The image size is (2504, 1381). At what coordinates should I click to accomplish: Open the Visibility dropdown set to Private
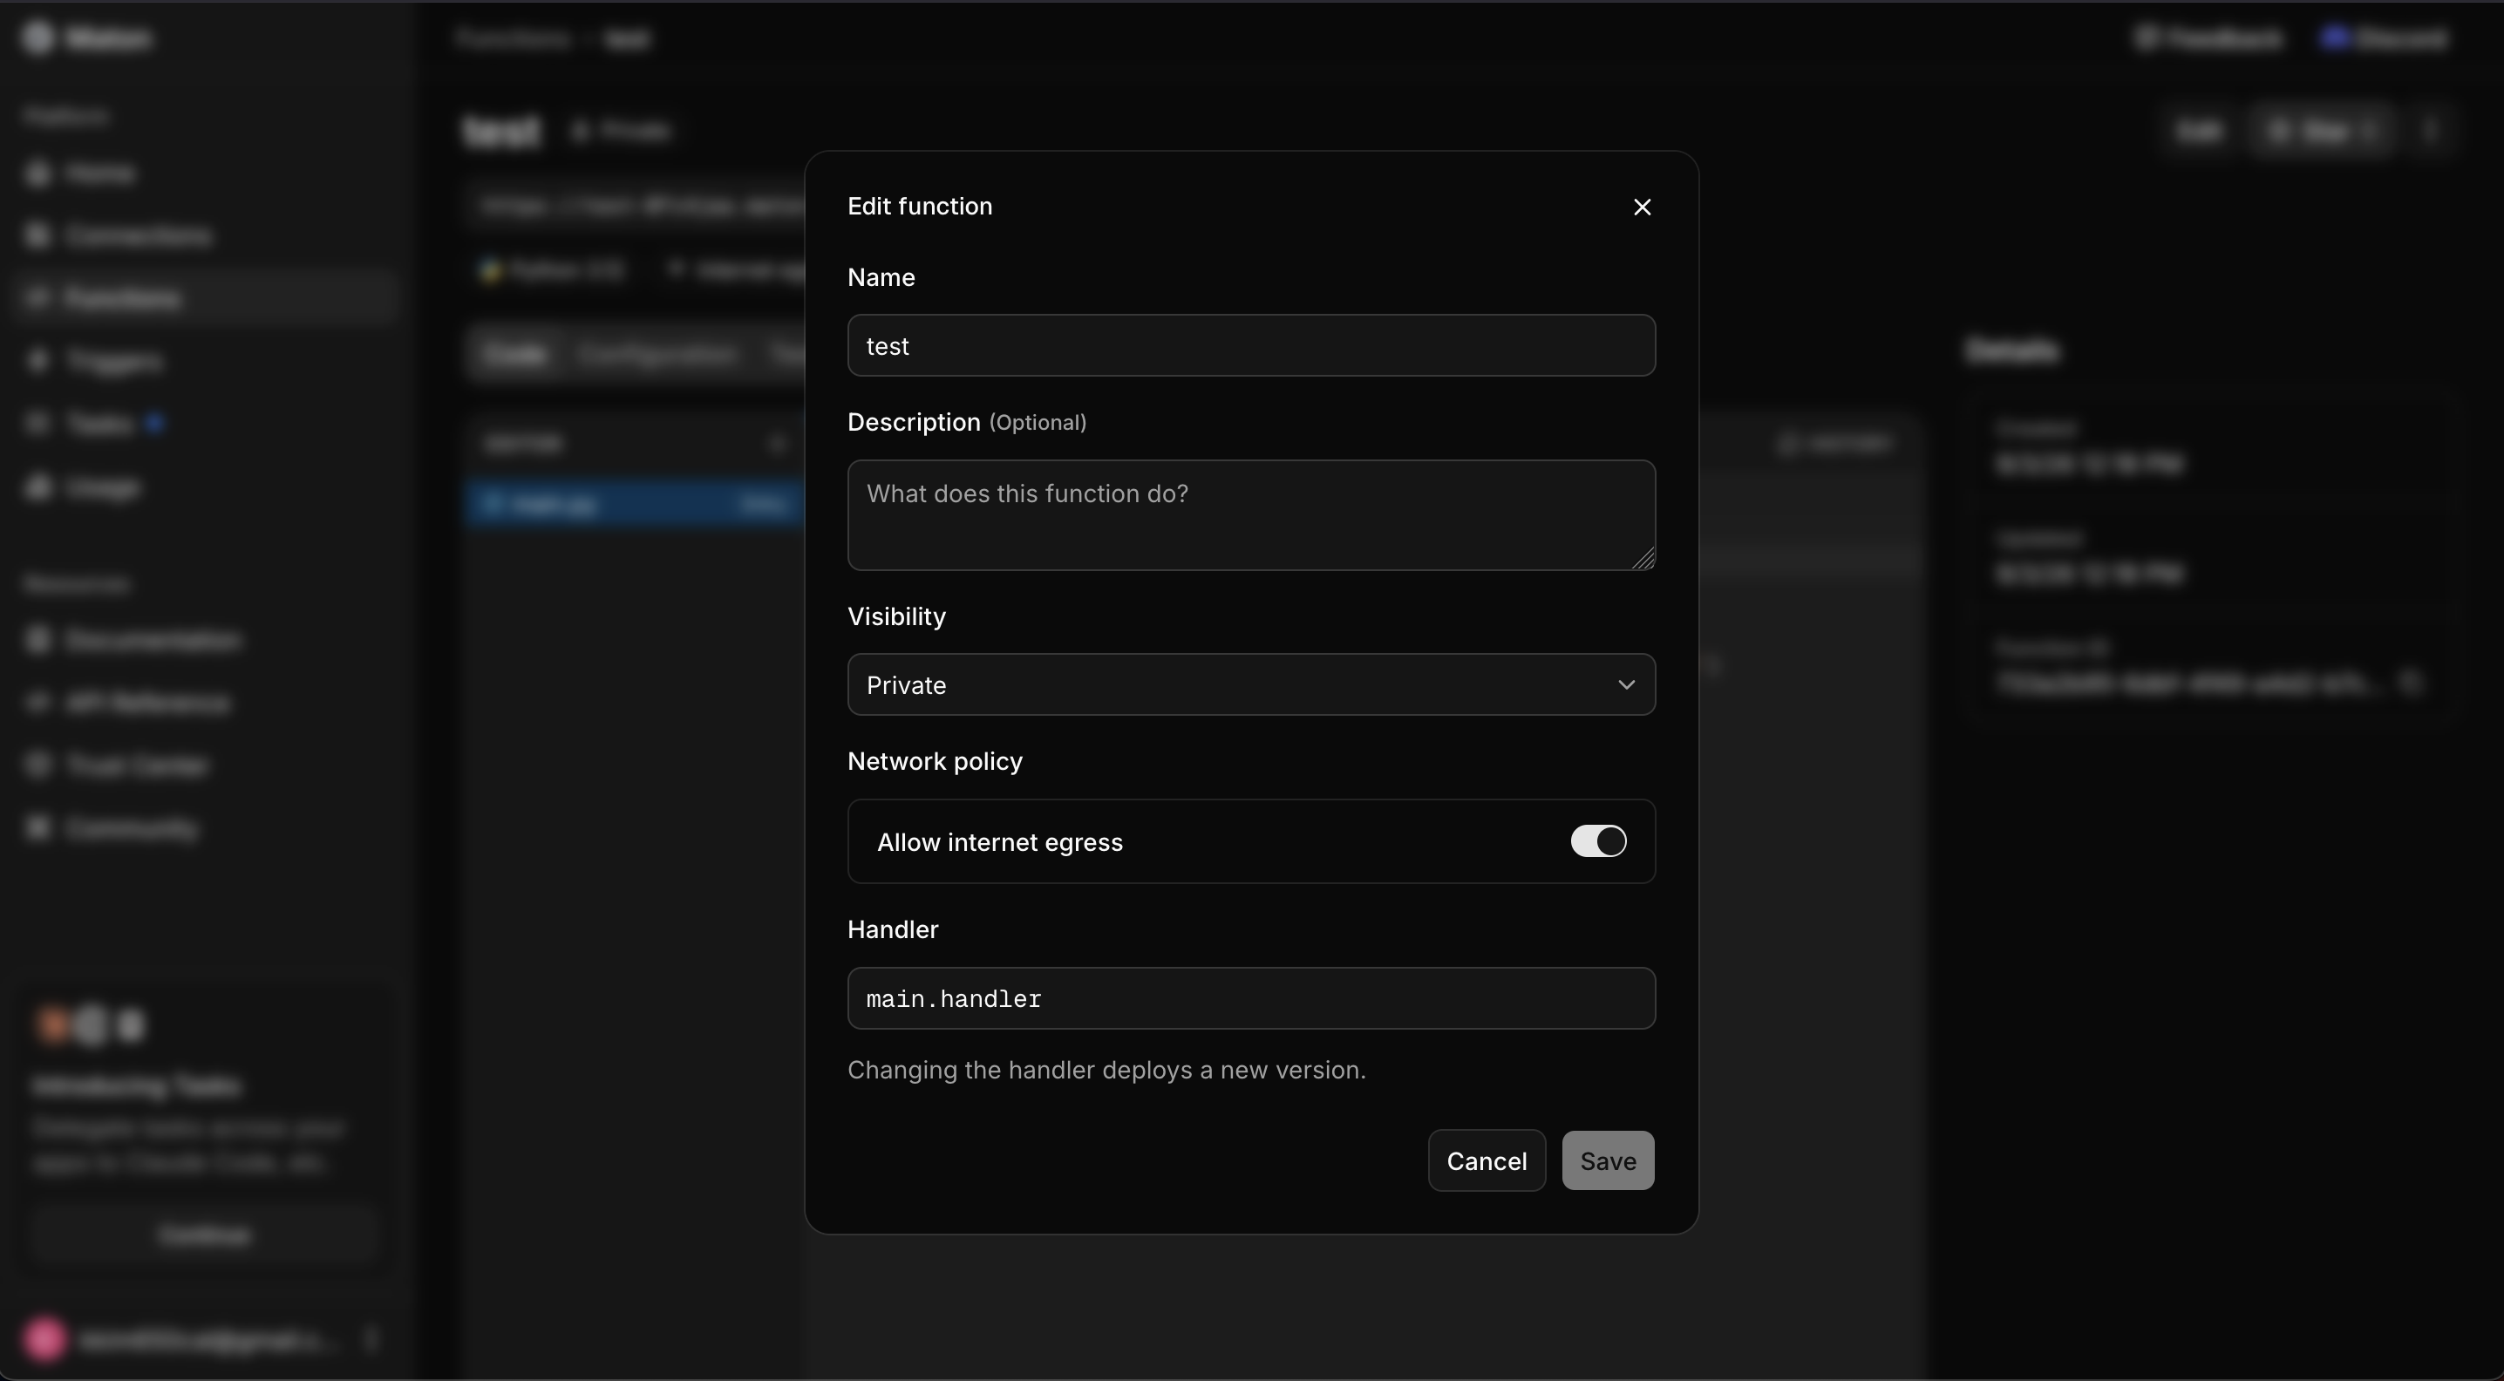(x=1251, y=684)
